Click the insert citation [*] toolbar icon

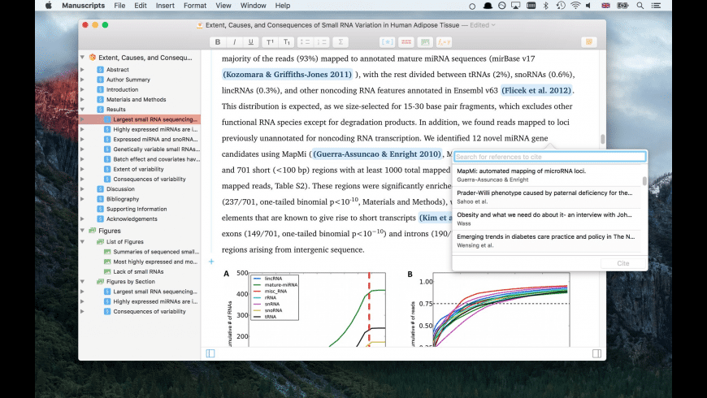(388, 42)
